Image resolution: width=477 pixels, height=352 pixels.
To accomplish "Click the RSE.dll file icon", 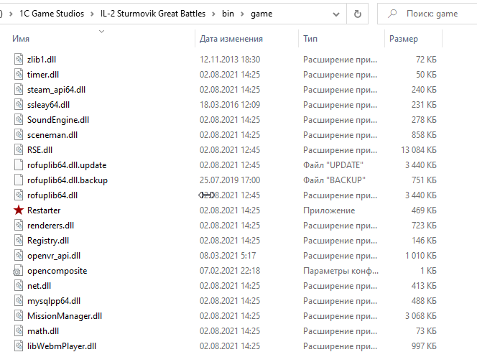I will pos(19,150).
